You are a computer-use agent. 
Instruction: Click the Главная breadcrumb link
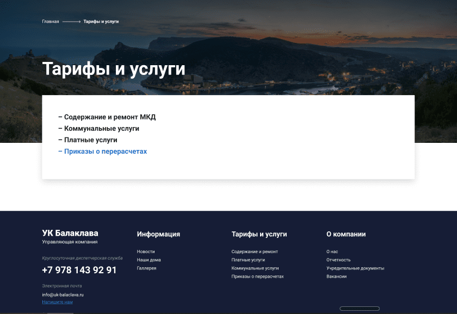[x=50, y=22]
